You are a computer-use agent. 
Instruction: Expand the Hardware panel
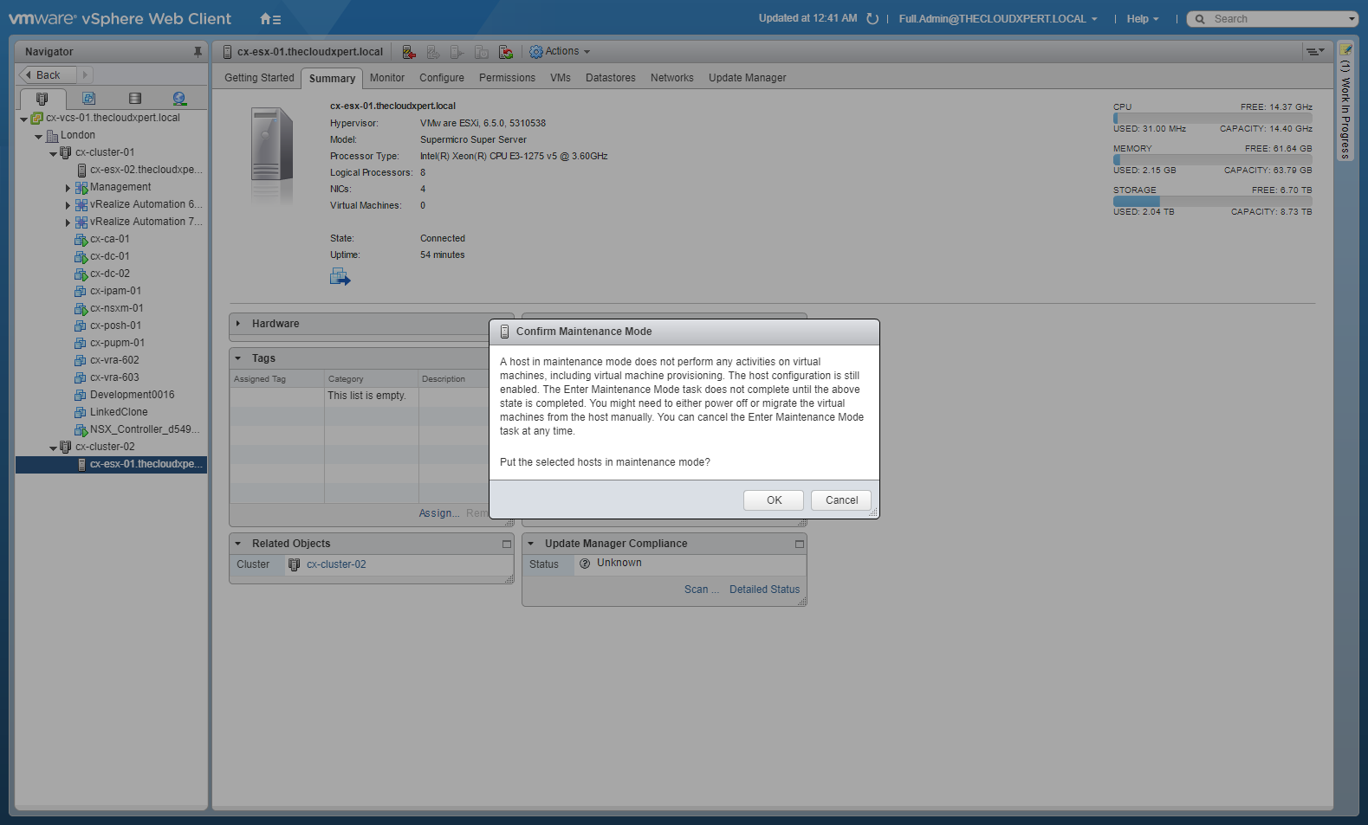coord(238,324)
